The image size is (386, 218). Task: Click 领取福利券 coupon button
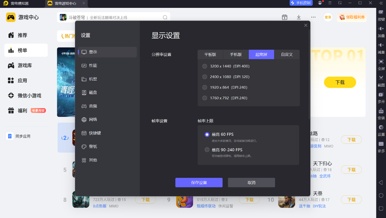[352, 17]
